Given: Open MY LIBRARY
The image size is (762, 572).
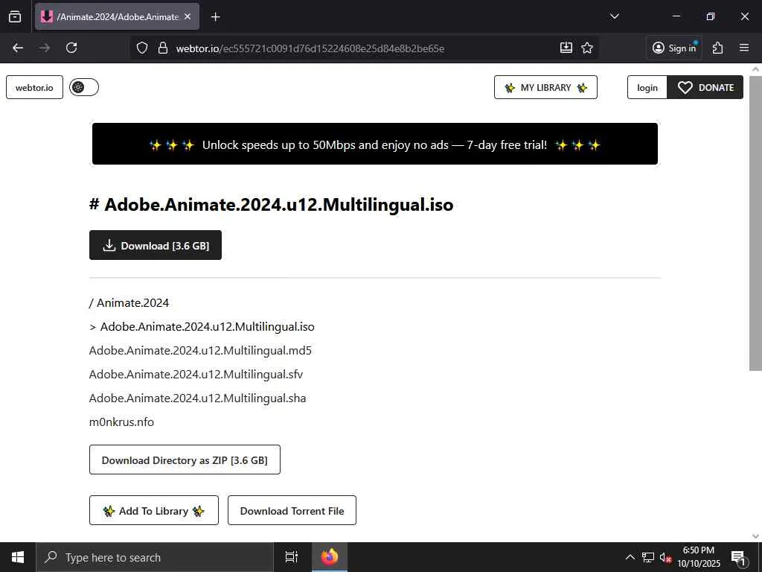Looking at the screenshot, I should (545, 88).
